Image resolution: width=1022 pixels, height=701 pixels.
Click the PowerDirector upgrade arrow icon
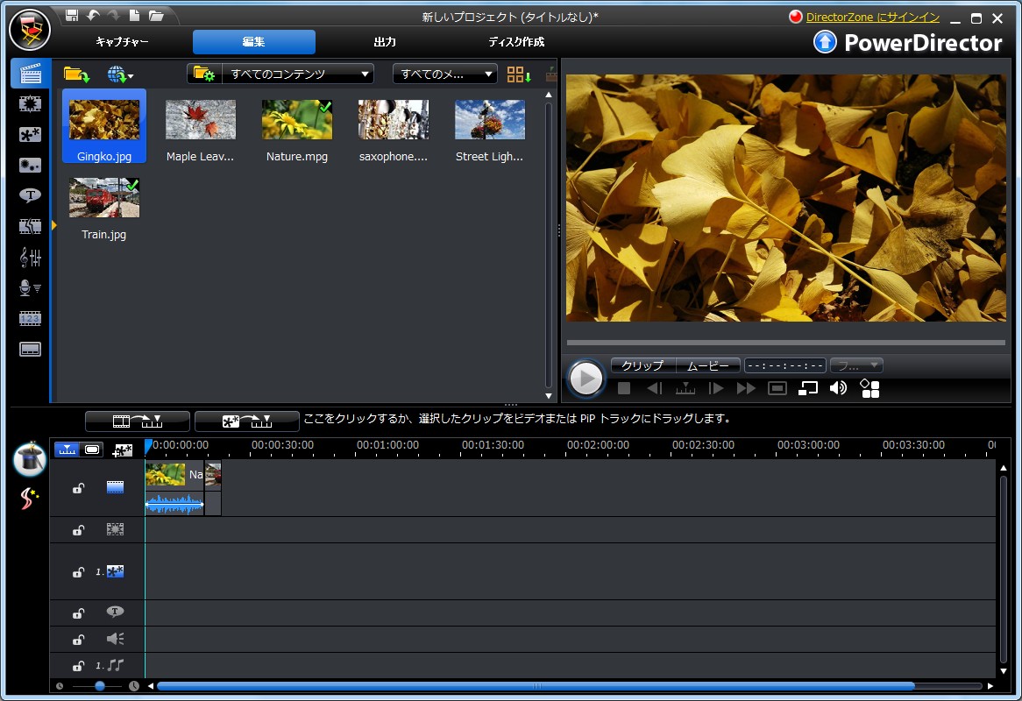click(x=825, y=42)
